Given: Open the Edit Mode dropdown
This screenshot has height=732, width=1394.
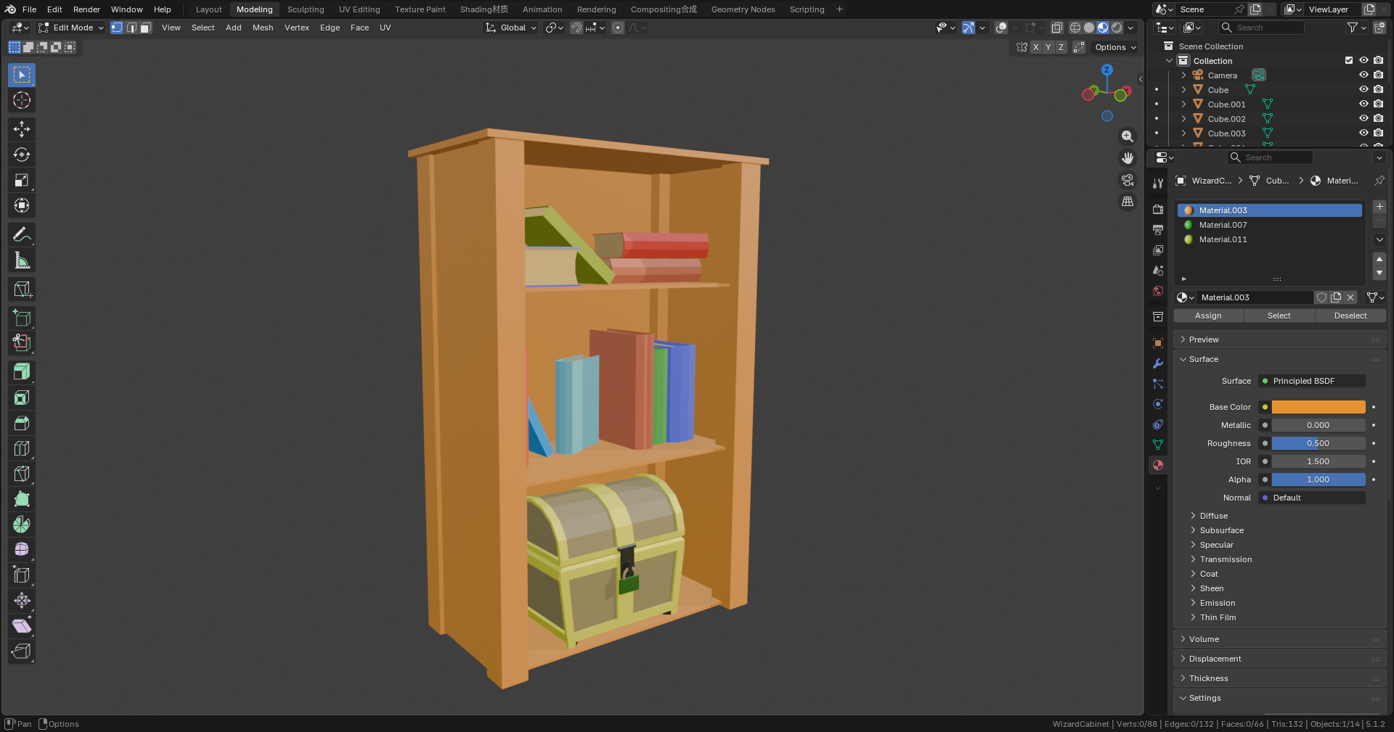Looking at the screenshot, I should (71, 28).
